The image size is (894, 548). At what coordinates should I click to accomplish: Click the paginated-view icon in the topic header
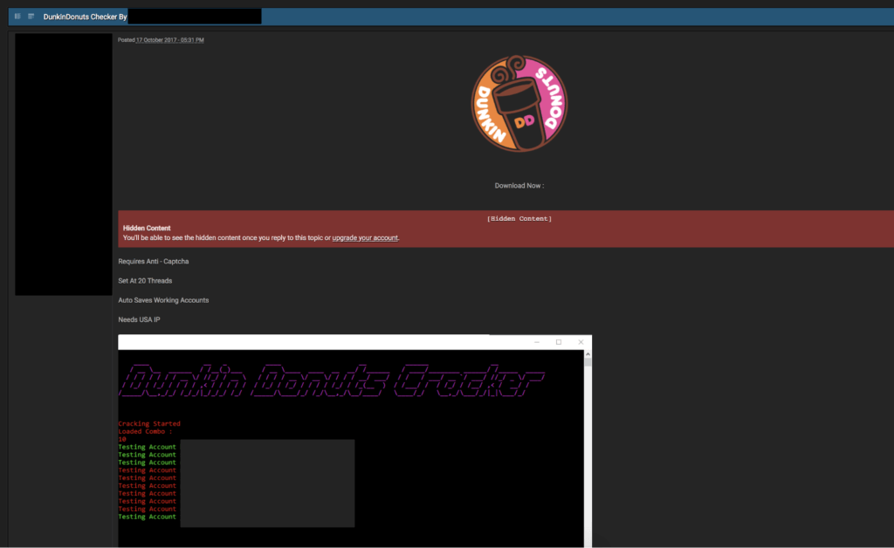coord(17,16)
